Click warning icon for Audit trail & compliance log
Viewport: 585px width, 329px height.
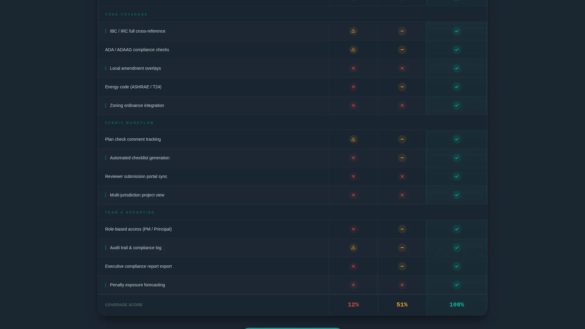(353, 248)
